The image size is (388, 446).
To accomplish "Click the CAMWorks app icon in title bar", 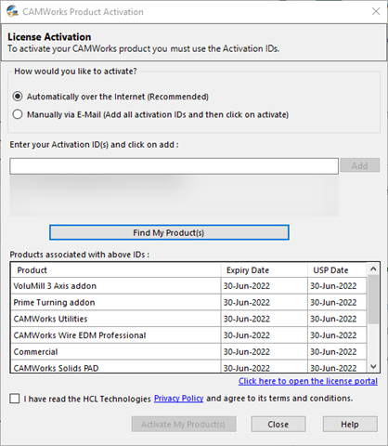I will 12,11.
